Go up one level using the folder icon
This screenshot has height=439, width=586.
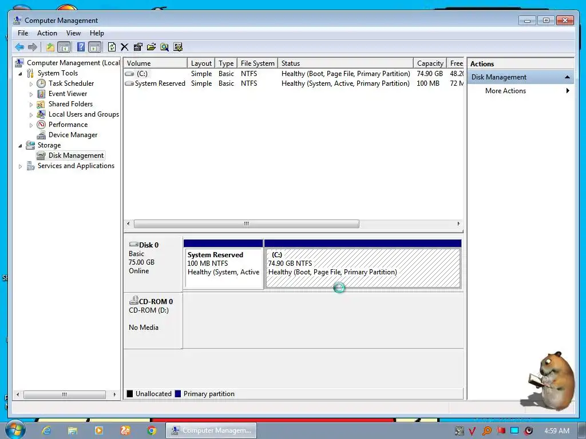point(50,47)
